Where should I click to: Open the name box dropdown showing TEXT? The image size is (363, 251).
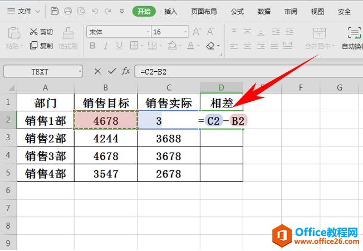pos(80,71)
